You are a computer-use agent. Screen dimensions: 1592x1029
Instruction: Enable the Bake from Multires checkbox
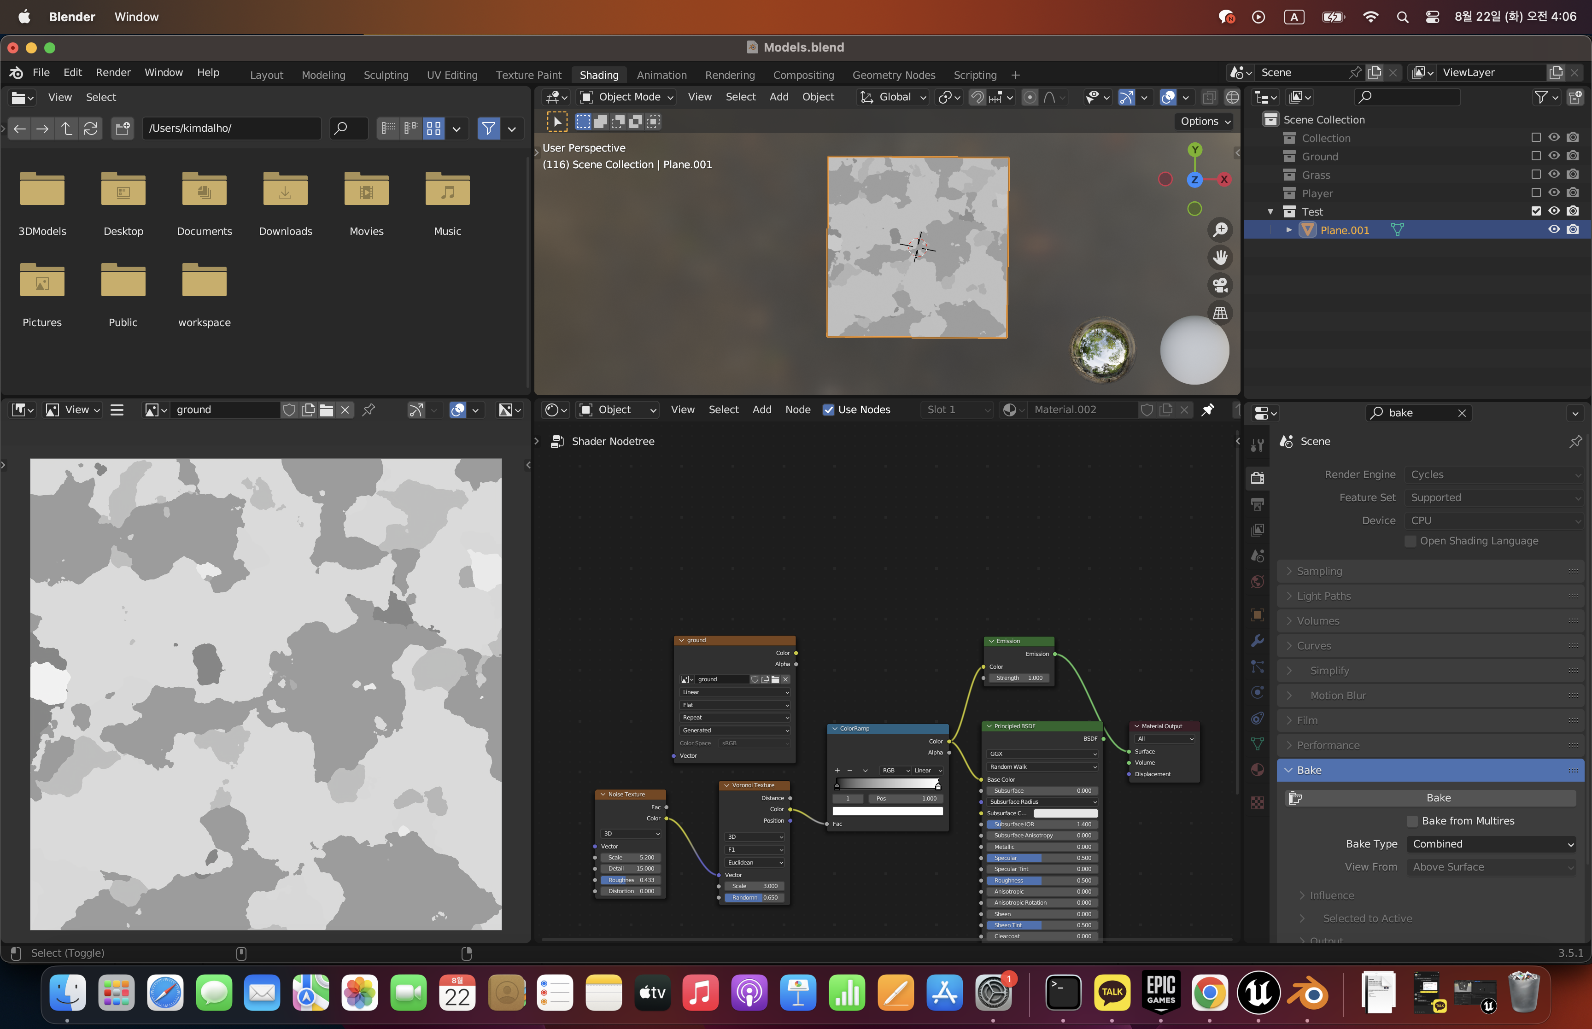1411,820
